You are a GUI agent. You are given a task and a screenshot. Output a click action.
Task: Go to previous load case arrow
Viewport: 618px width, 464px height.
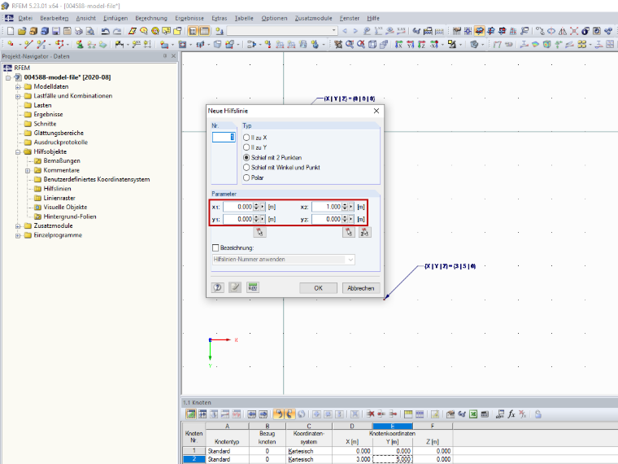pos(345,31)
